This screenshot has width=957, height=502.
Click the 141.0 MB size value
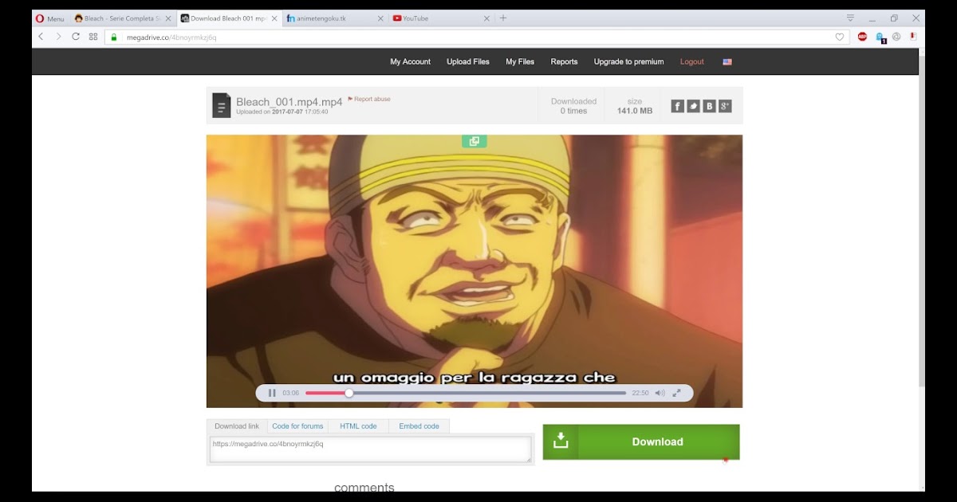[635, 111]
